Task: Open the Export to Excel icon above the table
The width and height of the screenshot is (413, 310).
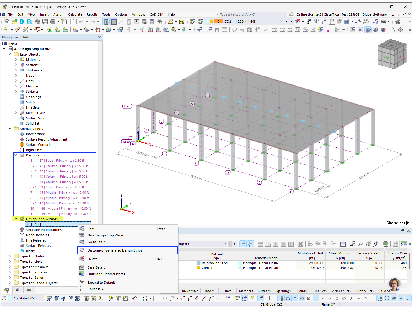Action: click(386, 244)
